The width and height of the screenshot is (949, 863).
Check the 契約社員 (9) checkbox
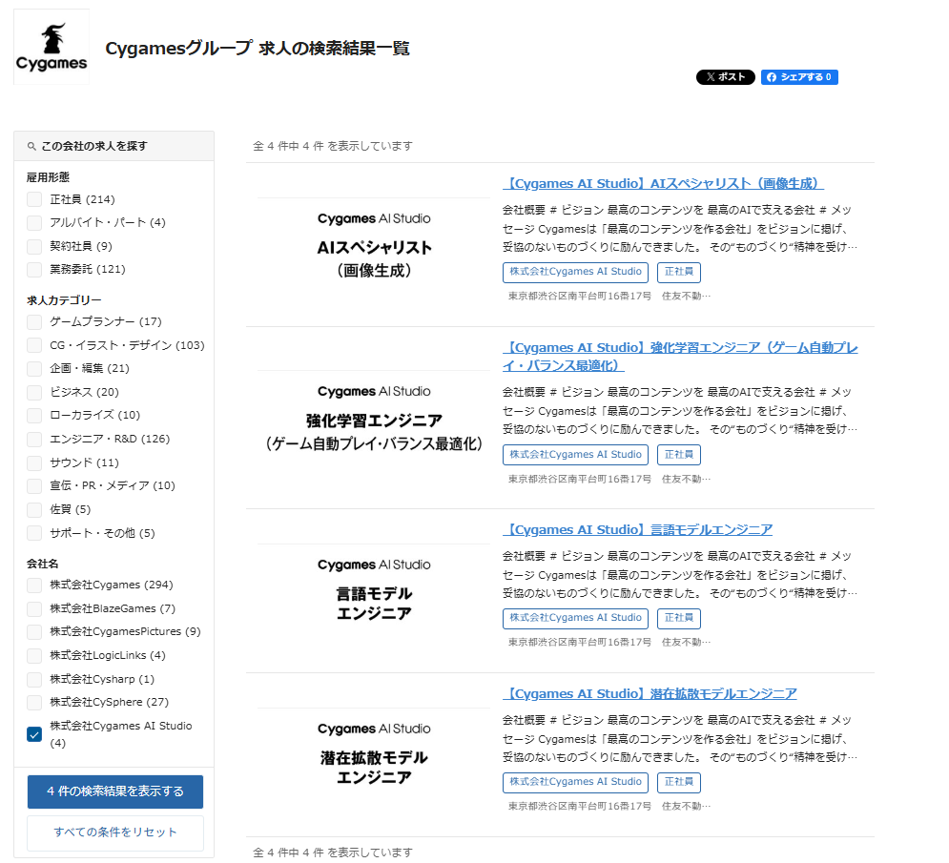34,246
